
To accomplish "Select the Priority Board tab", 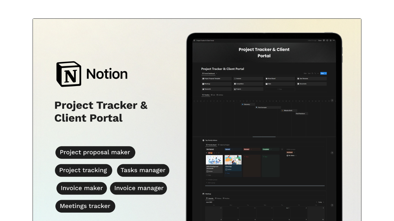I will [x=211, y=145].
